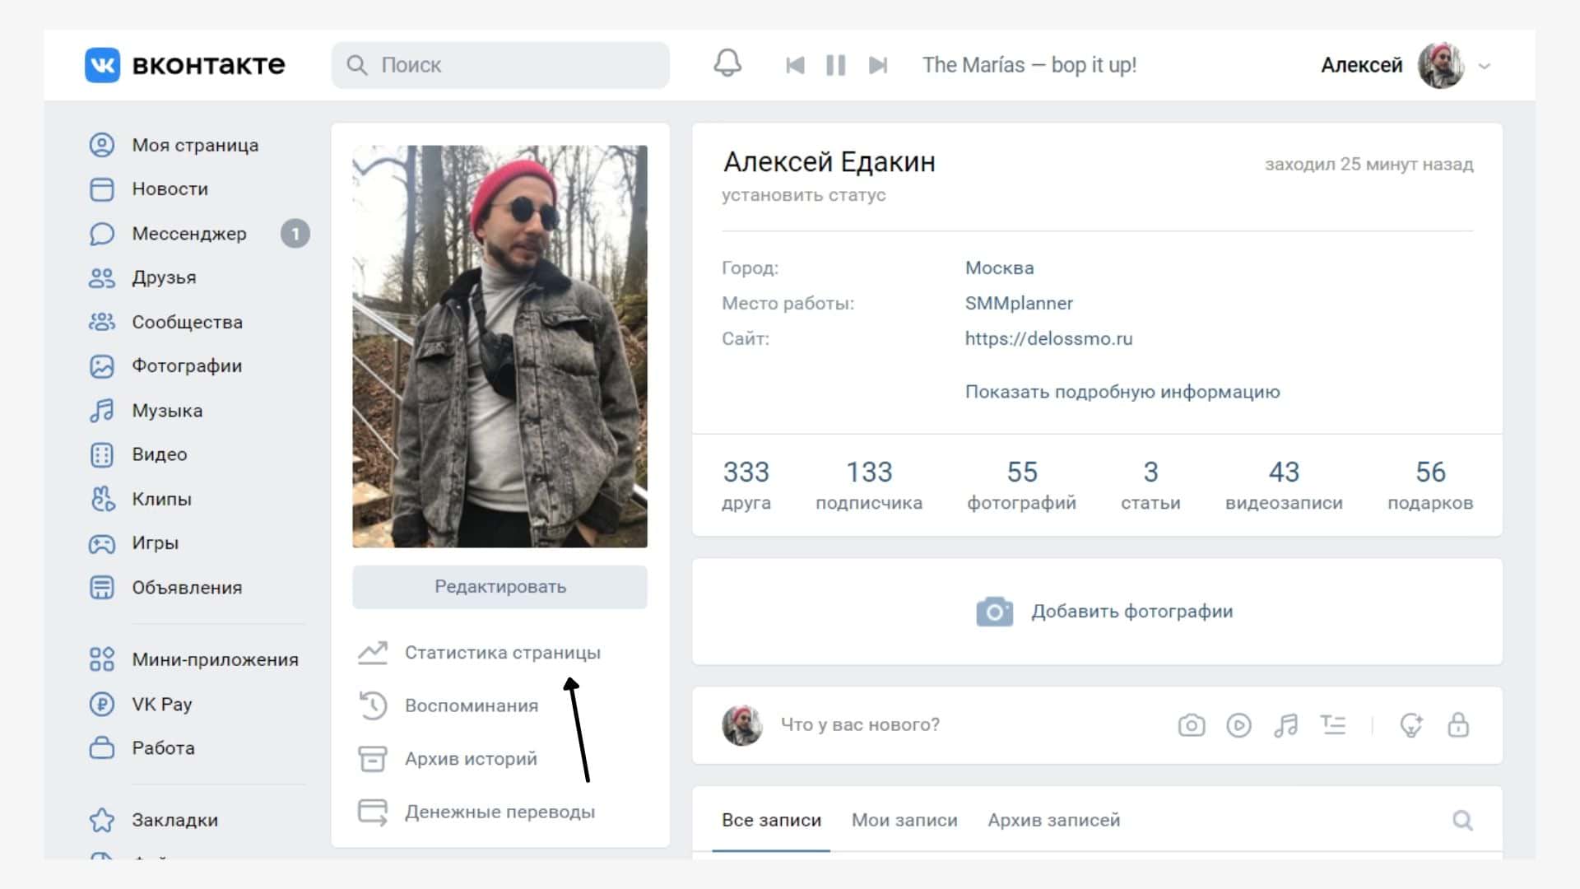Open the large profile photo
This screenshot has height=889, width=1580.
(500, 347)
